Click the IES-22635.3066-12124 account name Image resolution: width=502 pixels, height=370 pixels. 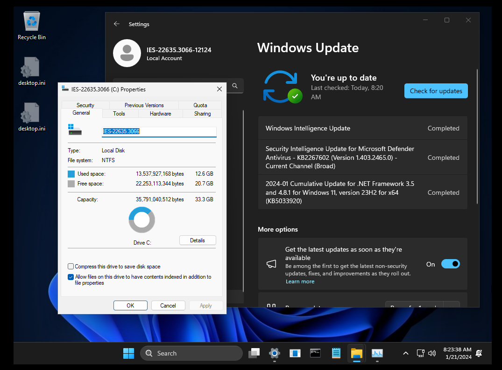[179, 50]
